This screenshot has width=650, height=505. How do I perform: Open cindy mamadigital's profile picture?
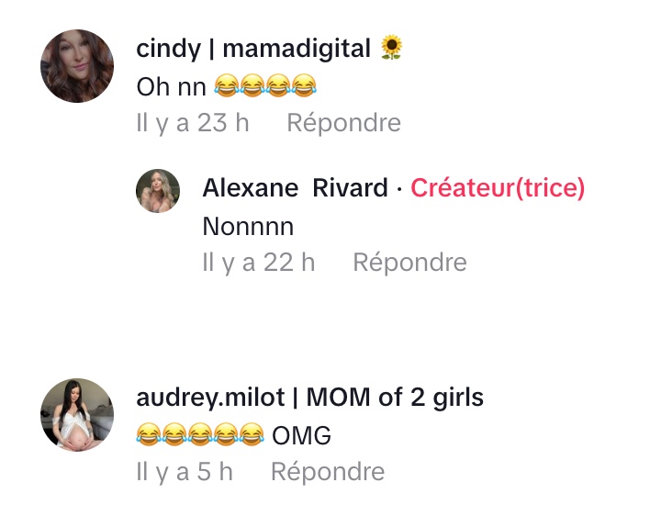tap(77, 66)
